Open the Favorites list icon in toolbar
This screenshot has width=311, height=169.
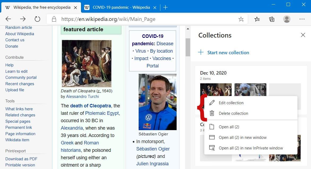(257, 19)
